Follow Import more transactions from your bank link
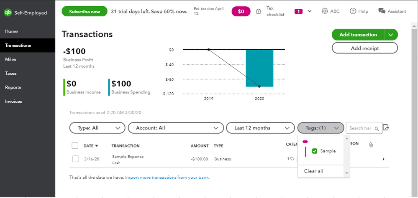This screenshot has width=418, height=198. click(x=167, y=178)
